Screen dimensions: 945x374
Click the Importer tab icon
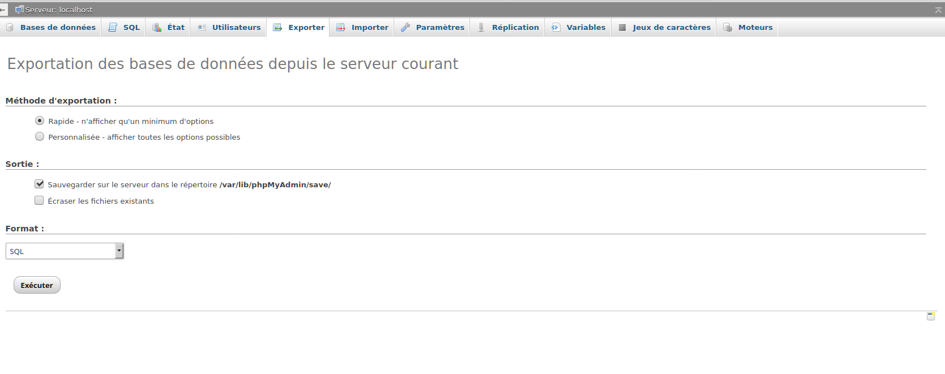pyautogui.click(x=340, y=27)
